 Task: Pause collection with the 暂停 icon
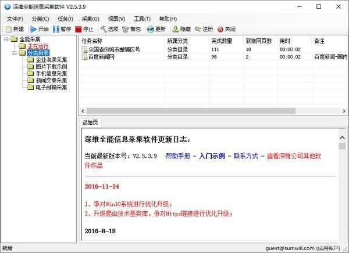point(56,29)
